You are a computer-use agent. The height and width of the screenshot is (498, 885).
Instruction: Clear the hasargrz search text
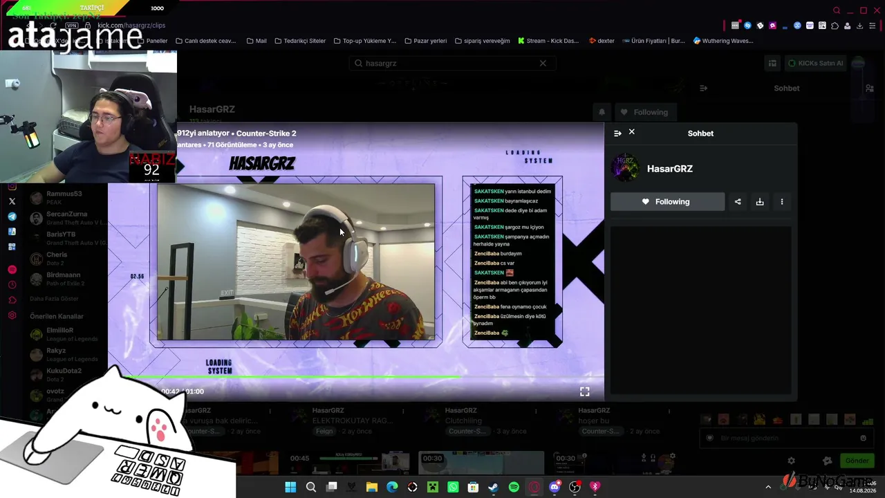[x=543, y=63]
